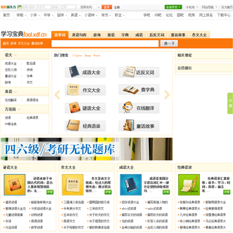
Task: Open the 经典语录 notebook button
Action: (85, 126)
